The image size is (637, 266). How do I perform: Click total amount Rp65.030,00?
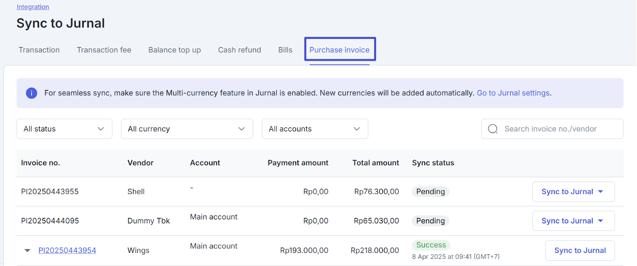tap(376, 221)
